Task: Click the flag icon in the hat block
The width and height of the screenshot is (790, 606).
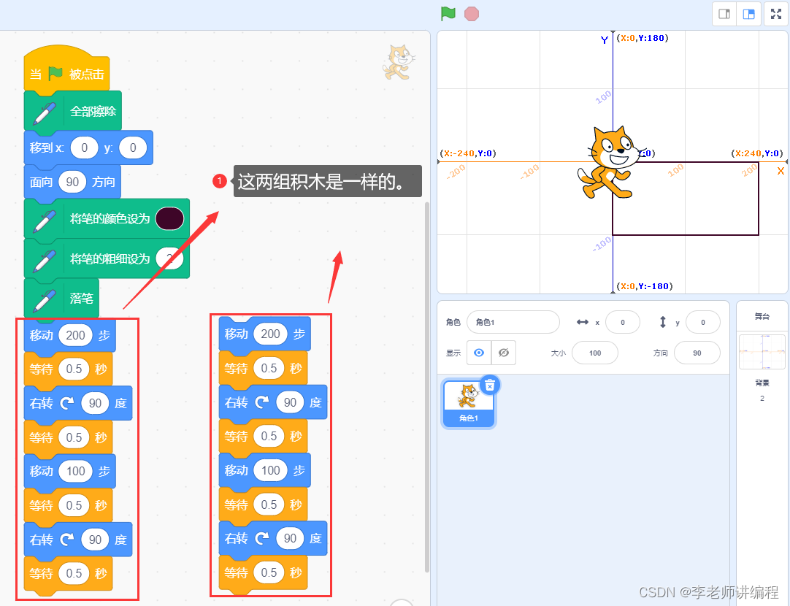Action: click(55, 74)
